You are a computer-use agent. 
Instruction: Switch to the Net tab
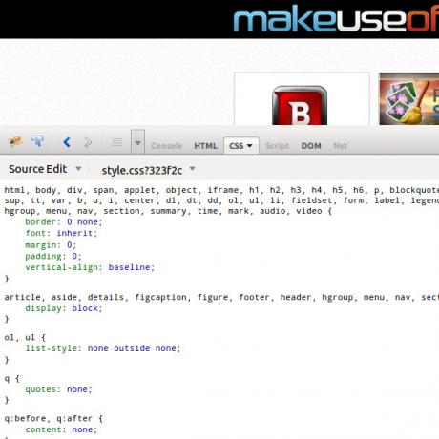[x=340, y=146]
